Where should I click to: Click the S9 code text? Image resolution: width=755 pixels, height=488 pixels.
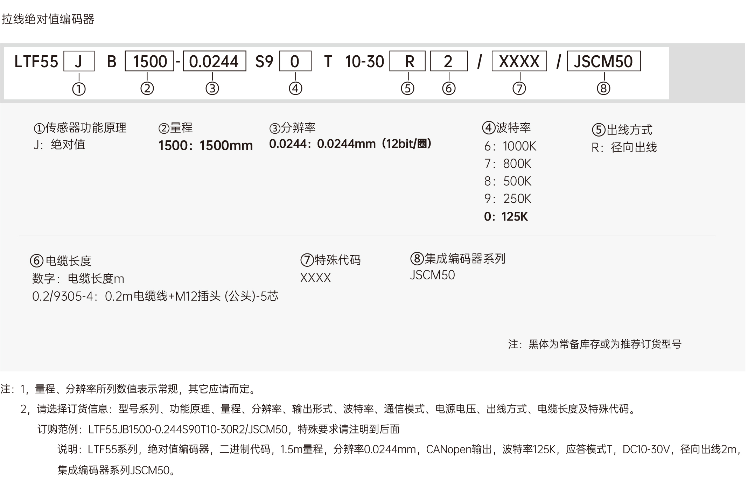coord(264,62)
